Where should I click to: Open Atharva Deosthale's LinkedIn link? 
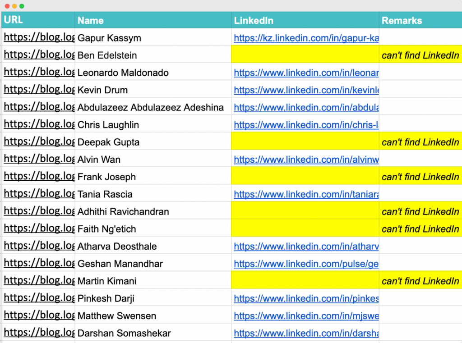(x=306, y=247)
